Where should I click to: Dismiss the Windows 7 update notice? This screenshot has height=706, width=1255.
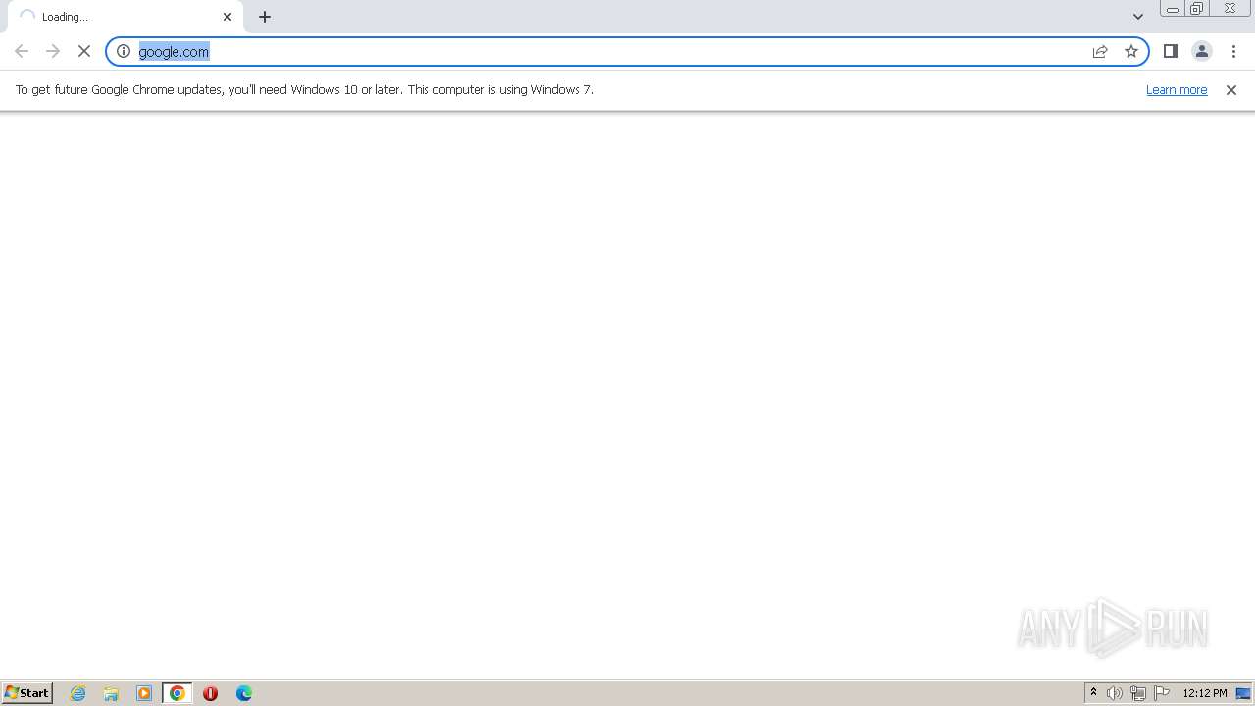click(1231, 90)
